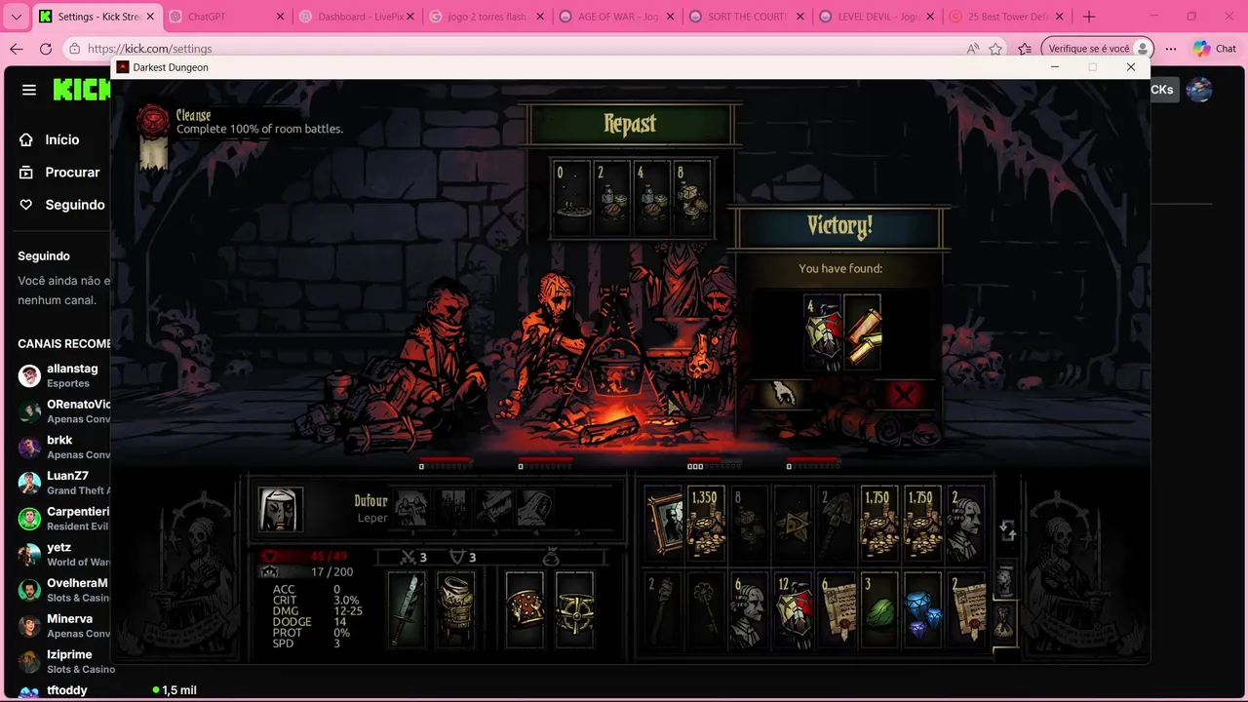Switch to the AGE OF WAR browser tab

tap(616, 17)
